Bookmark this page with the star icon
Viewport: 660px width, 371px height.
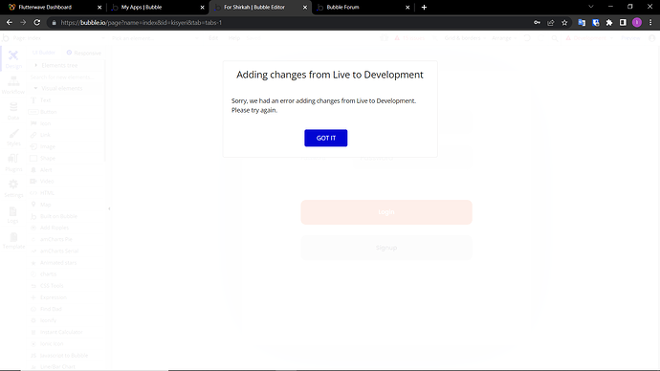(x=564, y=23)
